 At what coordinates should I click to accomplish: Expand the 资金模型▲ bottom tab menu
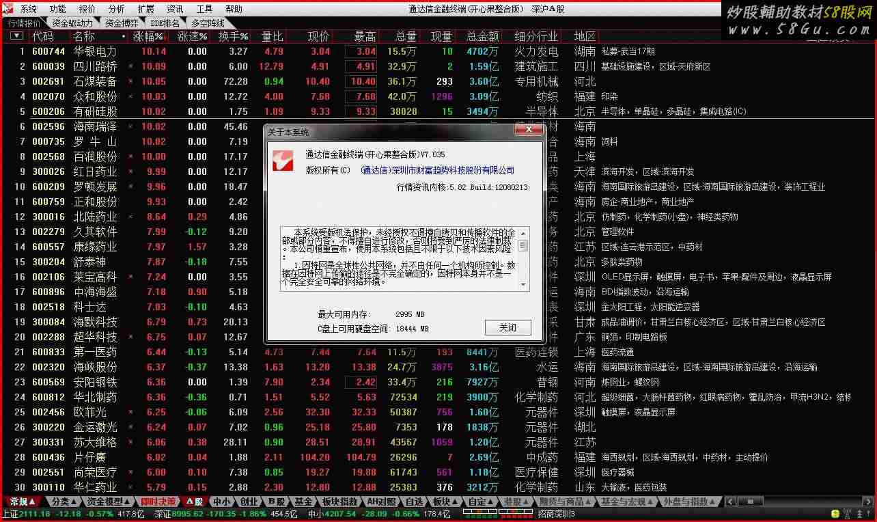click(109, 502)
